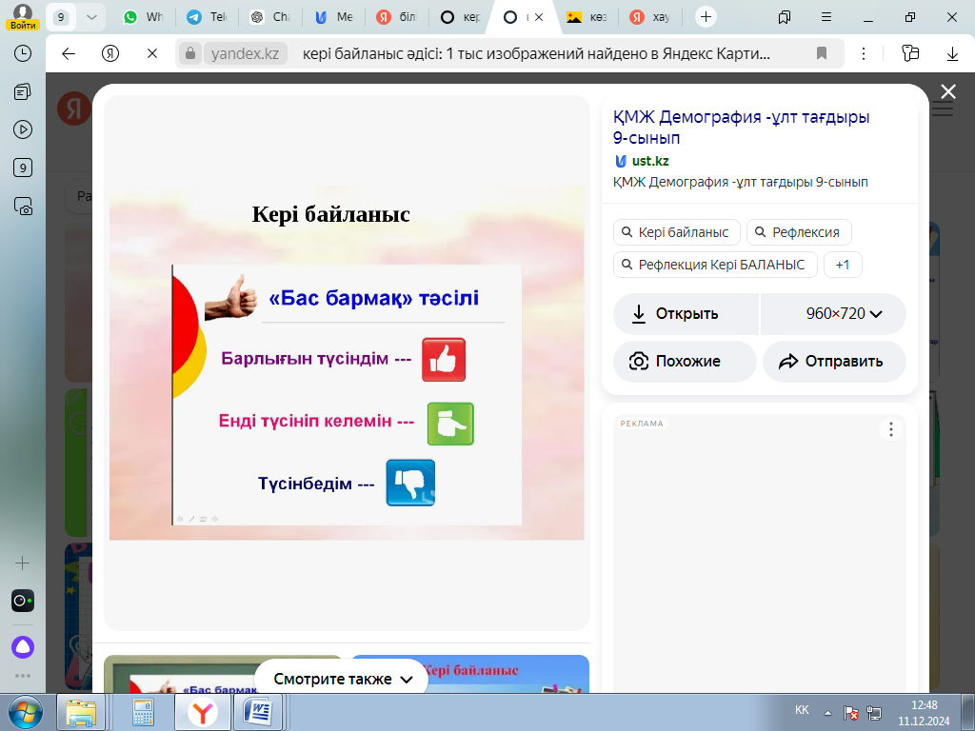Open the browser downloads arrow icon
975x731 pixels.
pos(952,54)
